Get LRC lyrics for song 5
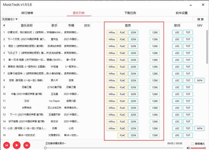Image resolution: width=209 pixels, height=150 pixels. point(177,60)
